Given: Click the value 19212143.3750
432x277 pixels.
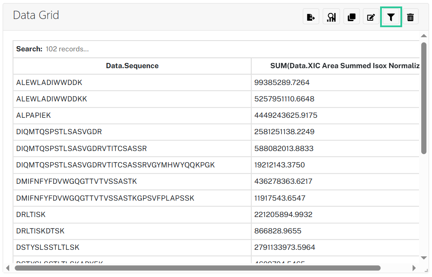Looking at the screenshot, I should coord(279,165).
